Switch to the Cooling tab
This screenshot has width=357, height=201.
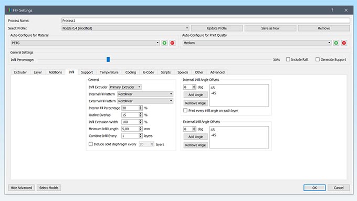click(x=130, y=72)
